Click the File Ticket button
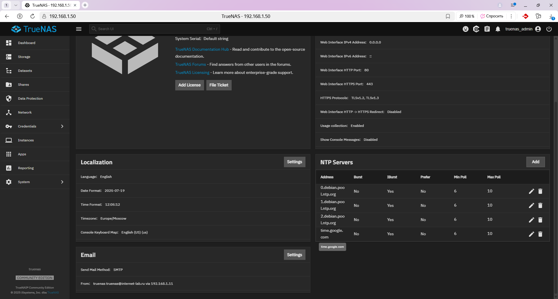 [219, 85]
